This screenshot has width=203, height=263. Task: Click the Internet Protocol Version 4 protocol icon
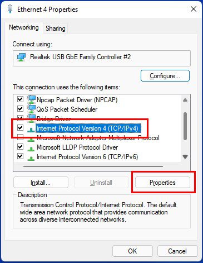coord(31,129)
